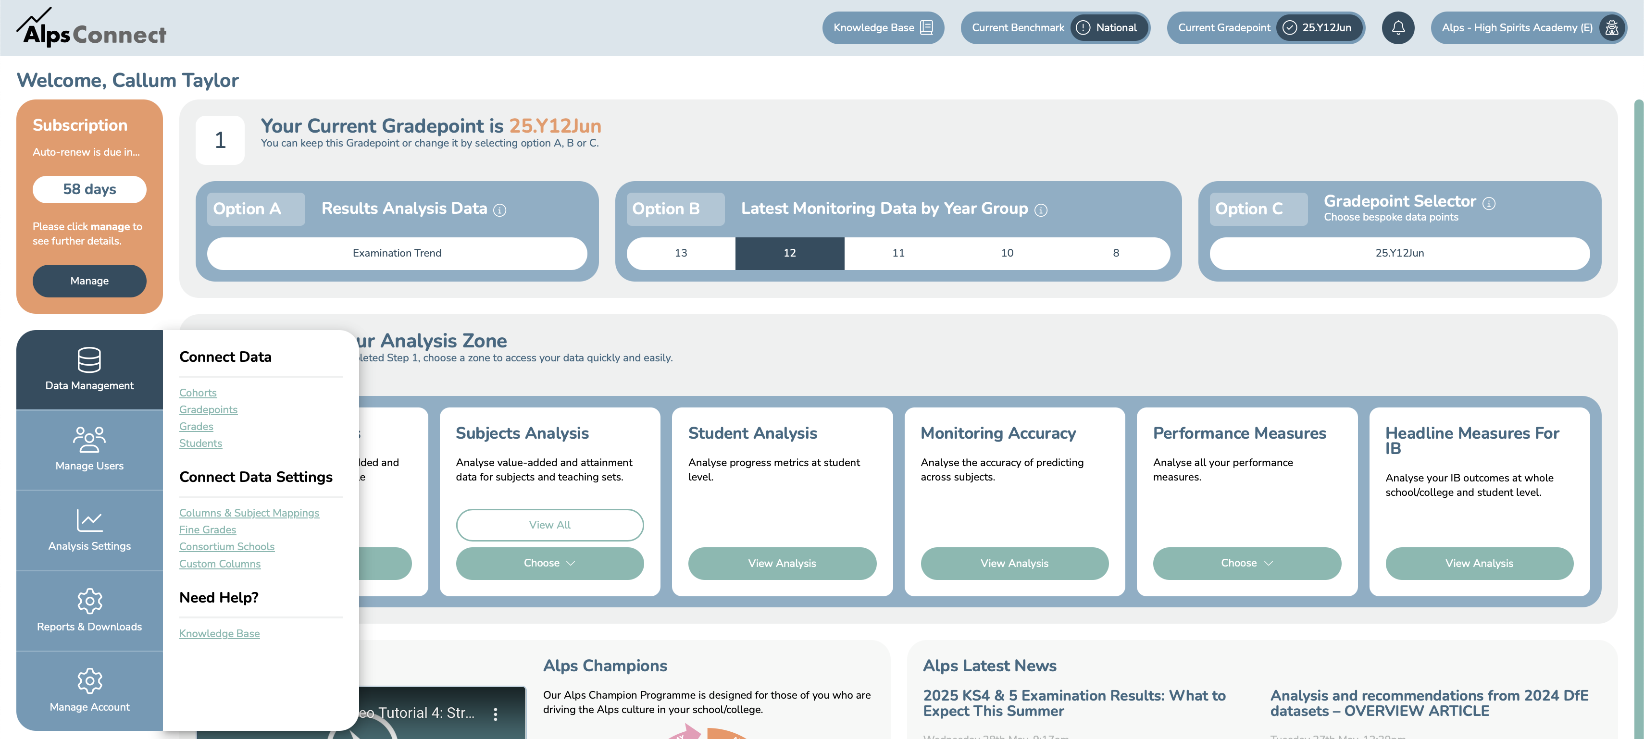Click the user avatar icon for High Spirits Academy
Screen dimensions: 1644x739
1611,27
